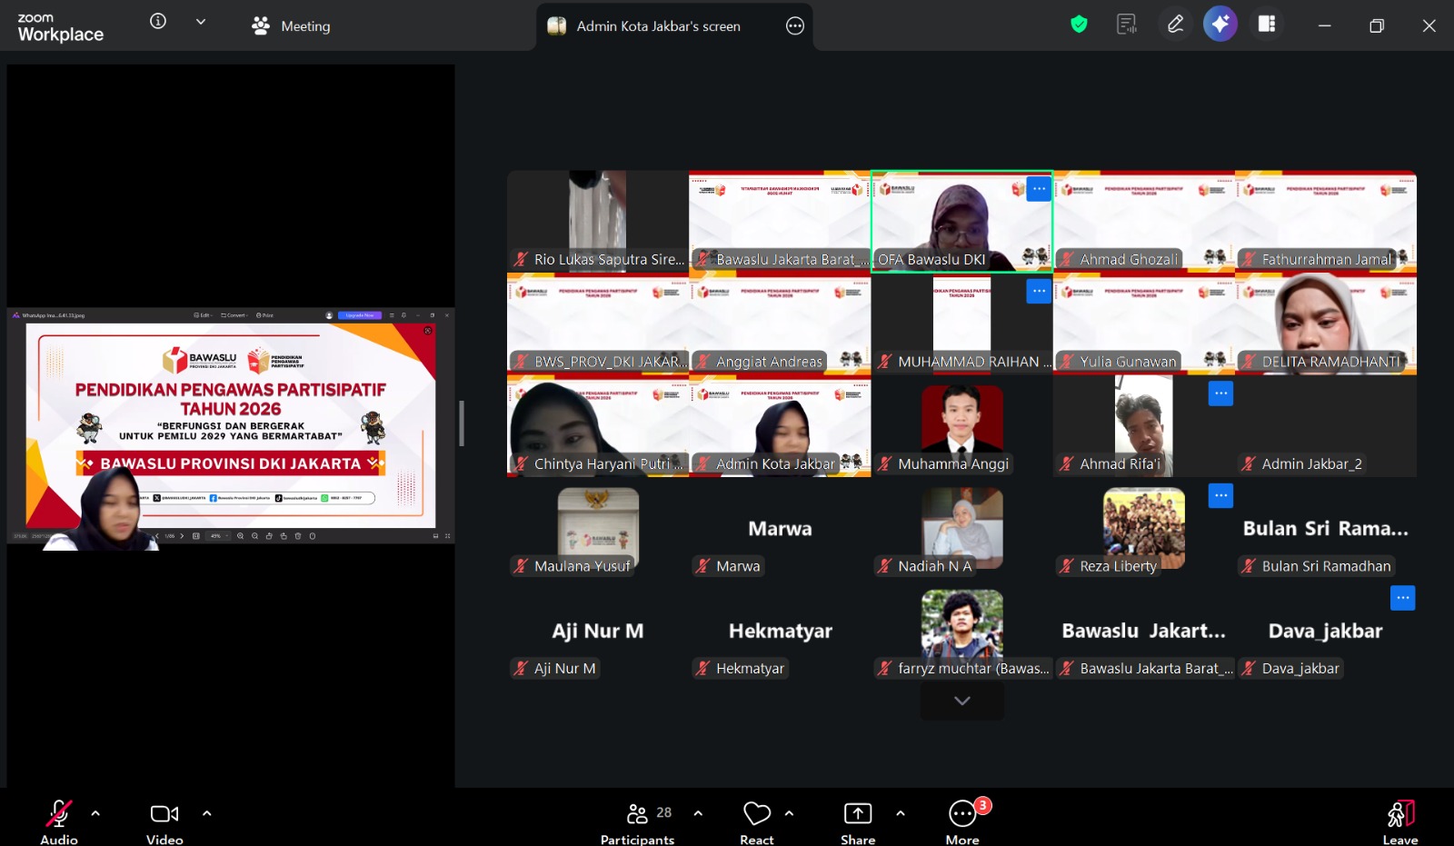
Task: Click the muted mic icon on Hekmatyar
Action: [x=702, y=668]
